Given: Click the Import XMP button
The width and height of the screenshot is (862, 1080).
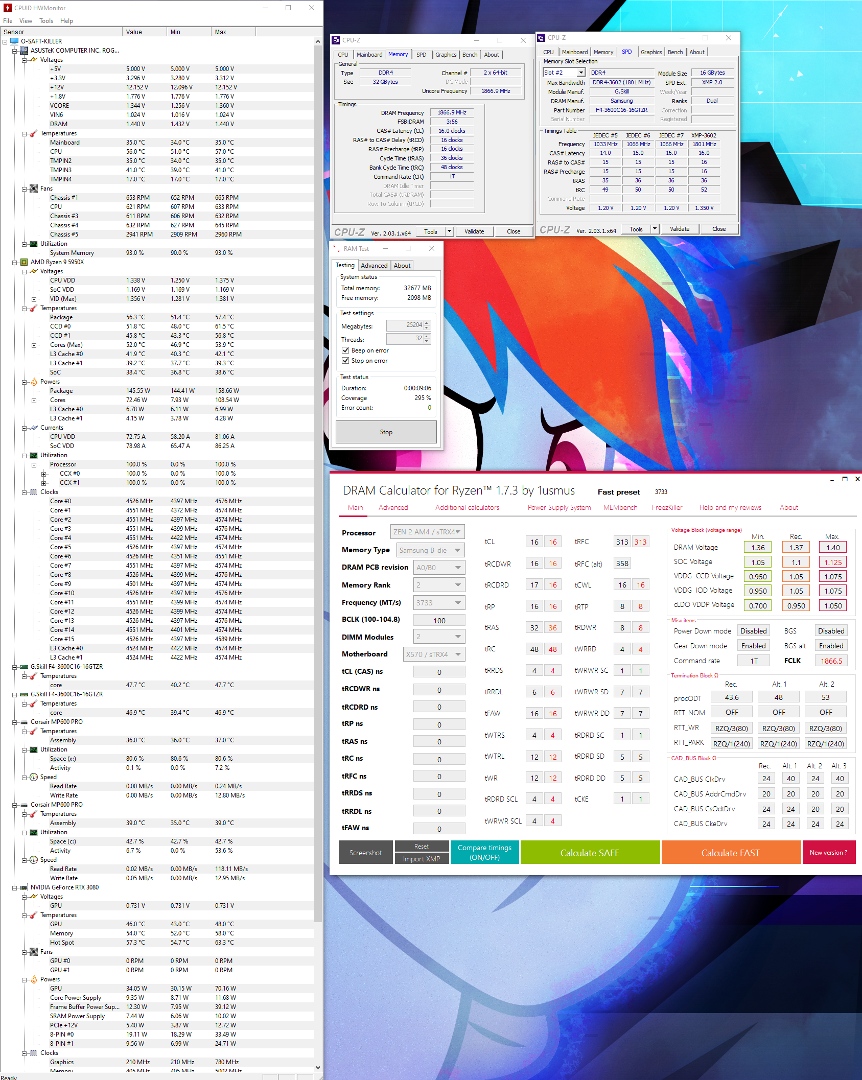Looking at the screenshot, I should (422, 859).
